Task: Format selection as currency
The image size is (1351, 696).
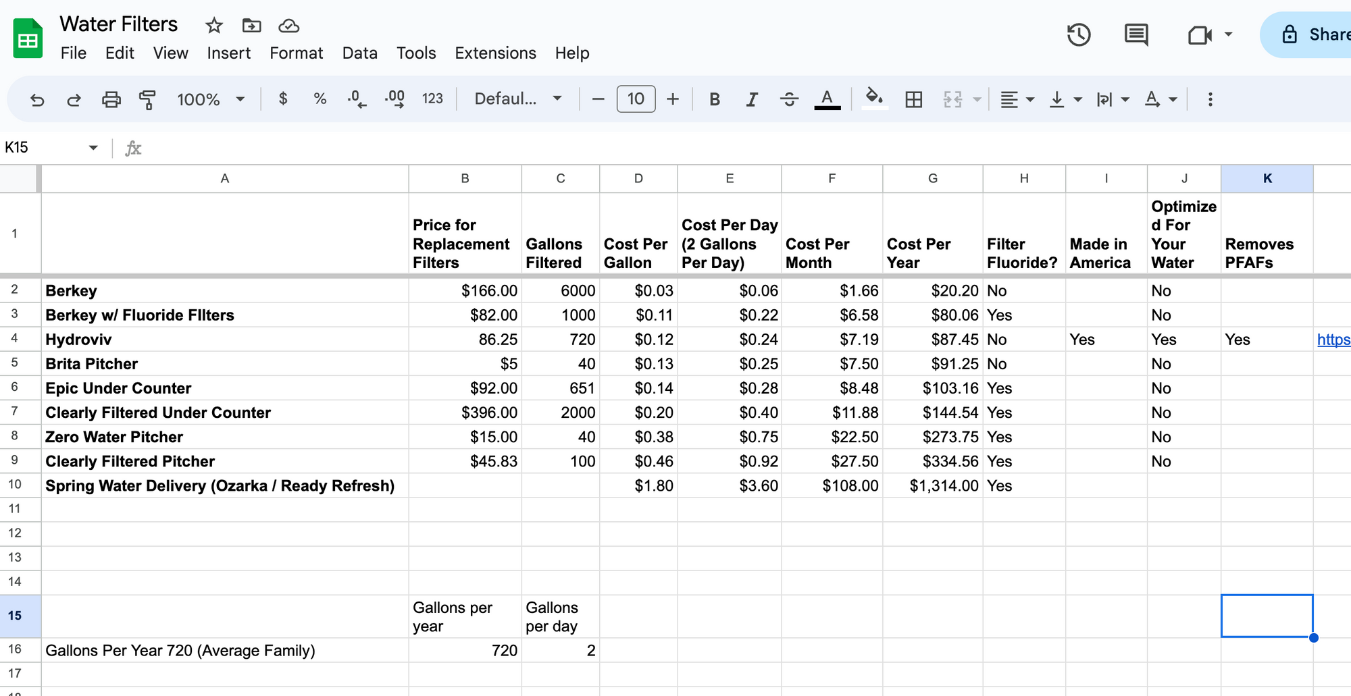Action: [x=283, y=99]
